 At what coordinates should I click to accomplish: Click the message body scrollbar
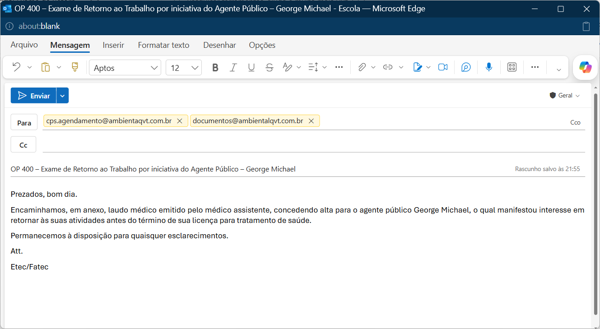click(x=596, y=203)
